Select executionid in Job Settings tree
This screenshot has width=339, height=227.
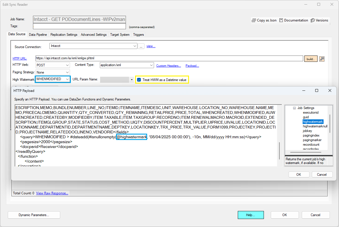click(311, 112)
